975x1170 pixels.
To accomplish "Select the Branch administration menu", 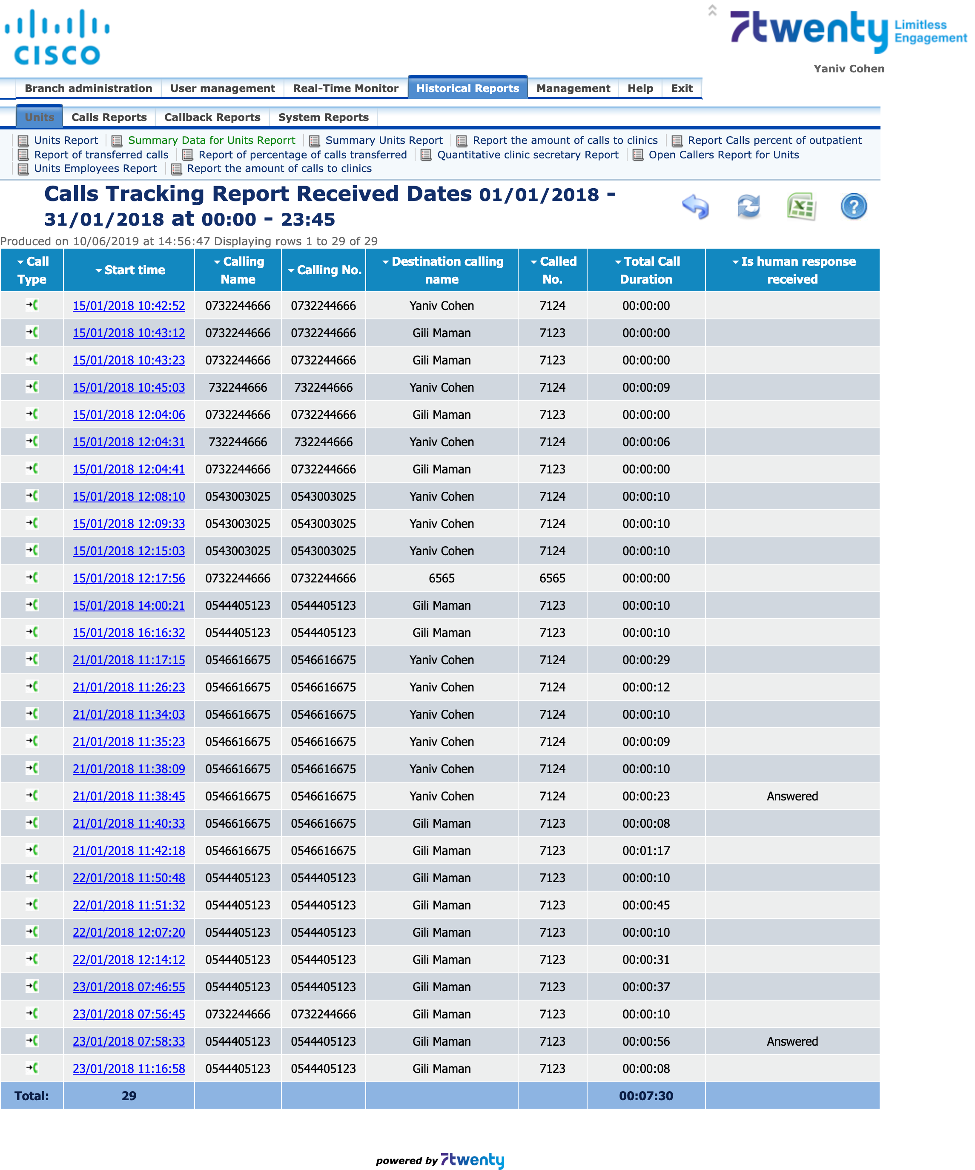I will 89,88.
